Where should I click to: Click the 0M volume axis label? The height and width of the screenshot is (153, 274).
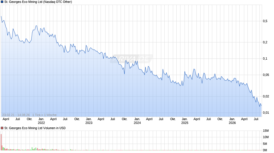click(265, 150)
